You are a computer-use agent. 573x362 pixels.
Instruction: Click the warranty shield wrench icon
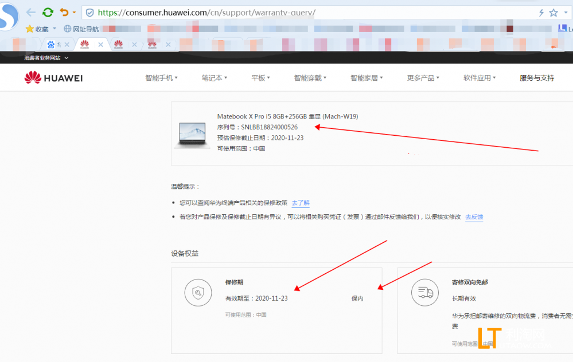point(198,293)
